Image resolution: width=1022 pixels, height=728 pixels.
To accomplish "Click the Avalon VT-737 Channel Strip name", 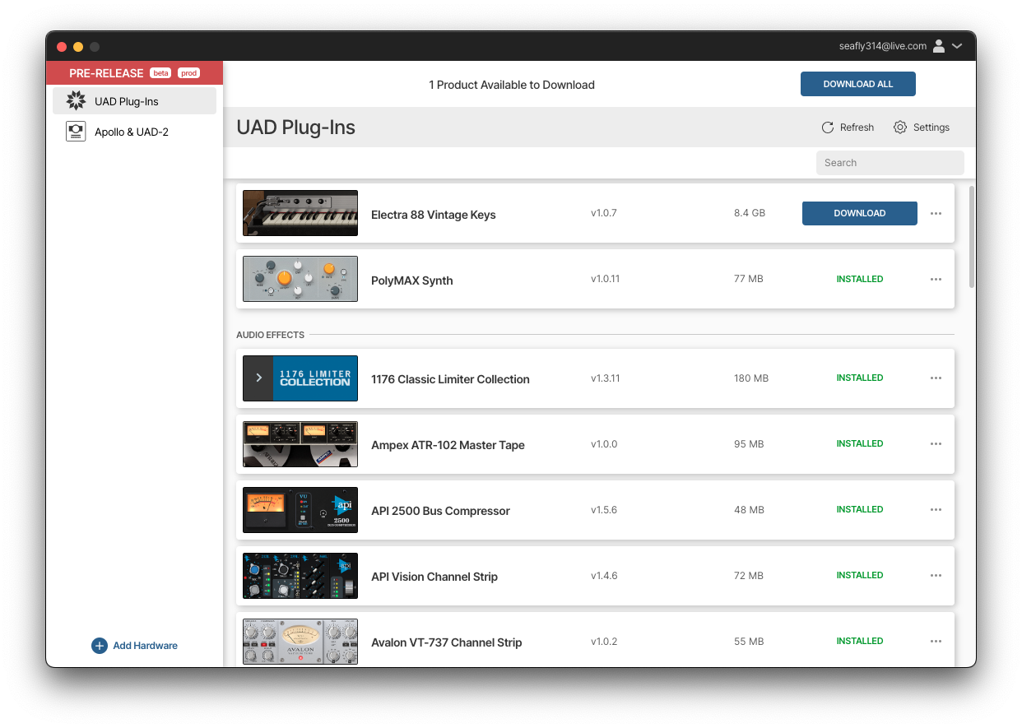I will click(x=447, y=642).
